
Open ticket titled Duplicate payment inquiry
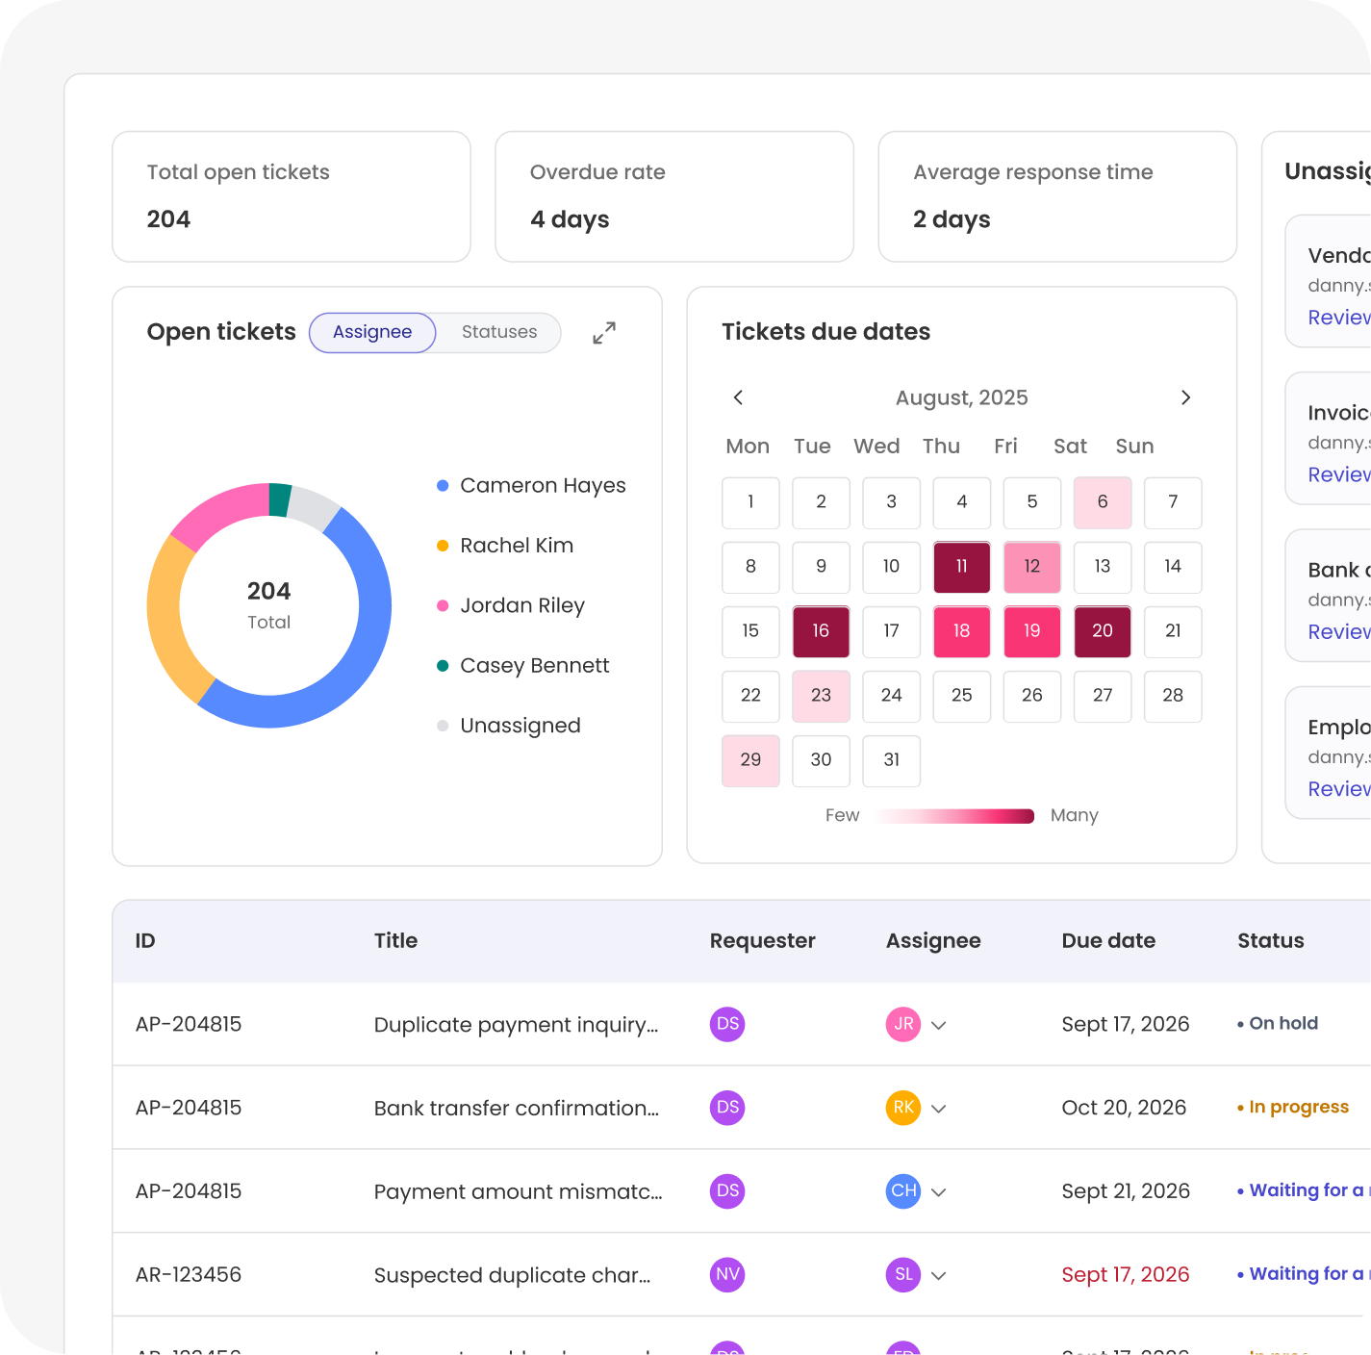517,1025
